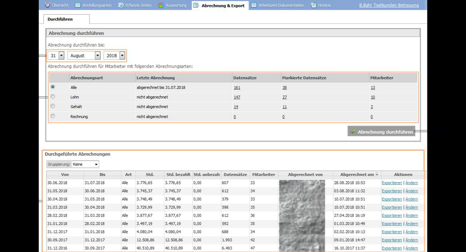Export the billing from 28.02.2018

point(392,216)
